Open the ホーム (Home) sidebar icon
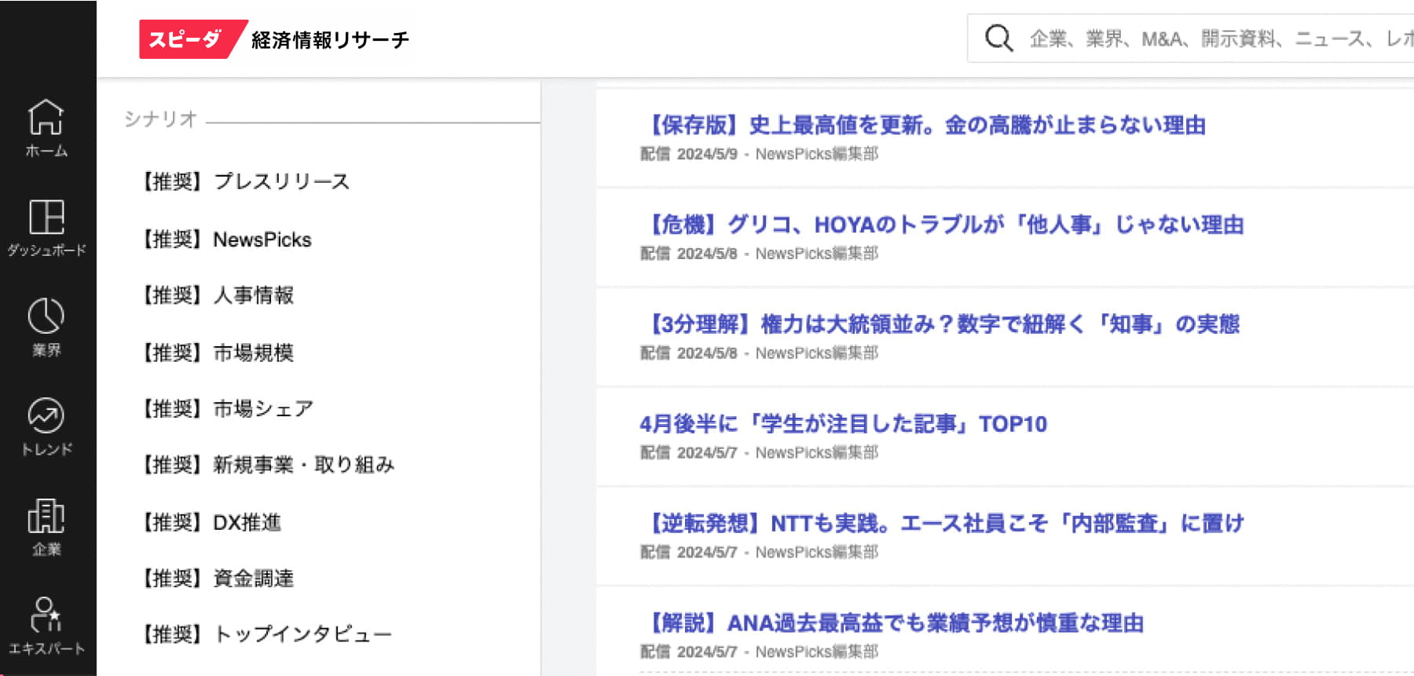Image resolution: width=1414 pixels, height=676 pixels. tap(46, 129)
